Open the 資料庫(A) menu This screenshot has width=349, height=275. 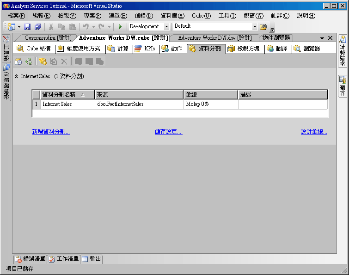pyautogui.click(x=172, y=16)
